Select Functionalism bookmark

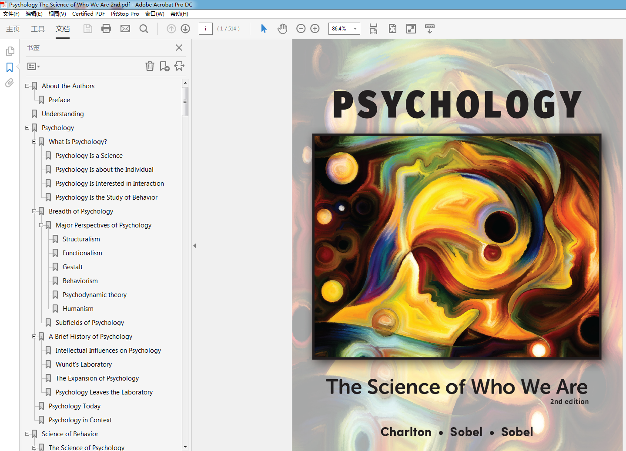(82, 253)
